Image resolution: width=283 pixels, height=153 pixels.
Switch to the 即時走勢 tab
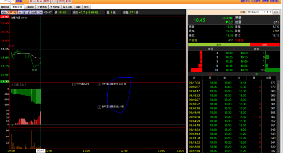click(17, 7)
